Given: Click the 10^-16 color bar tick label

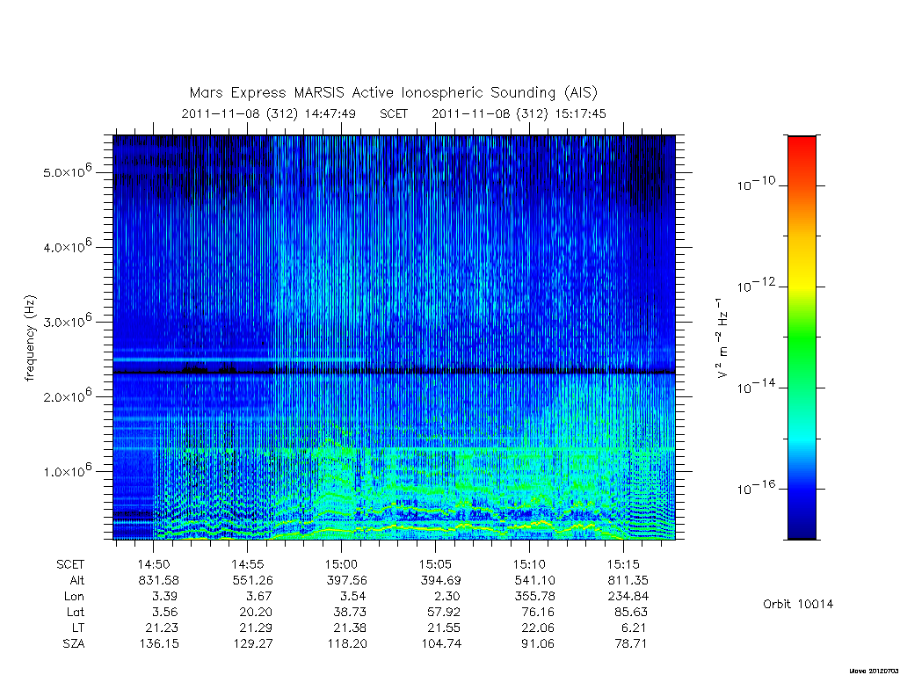Looking at the screenshot, I should tap(756, 488).
